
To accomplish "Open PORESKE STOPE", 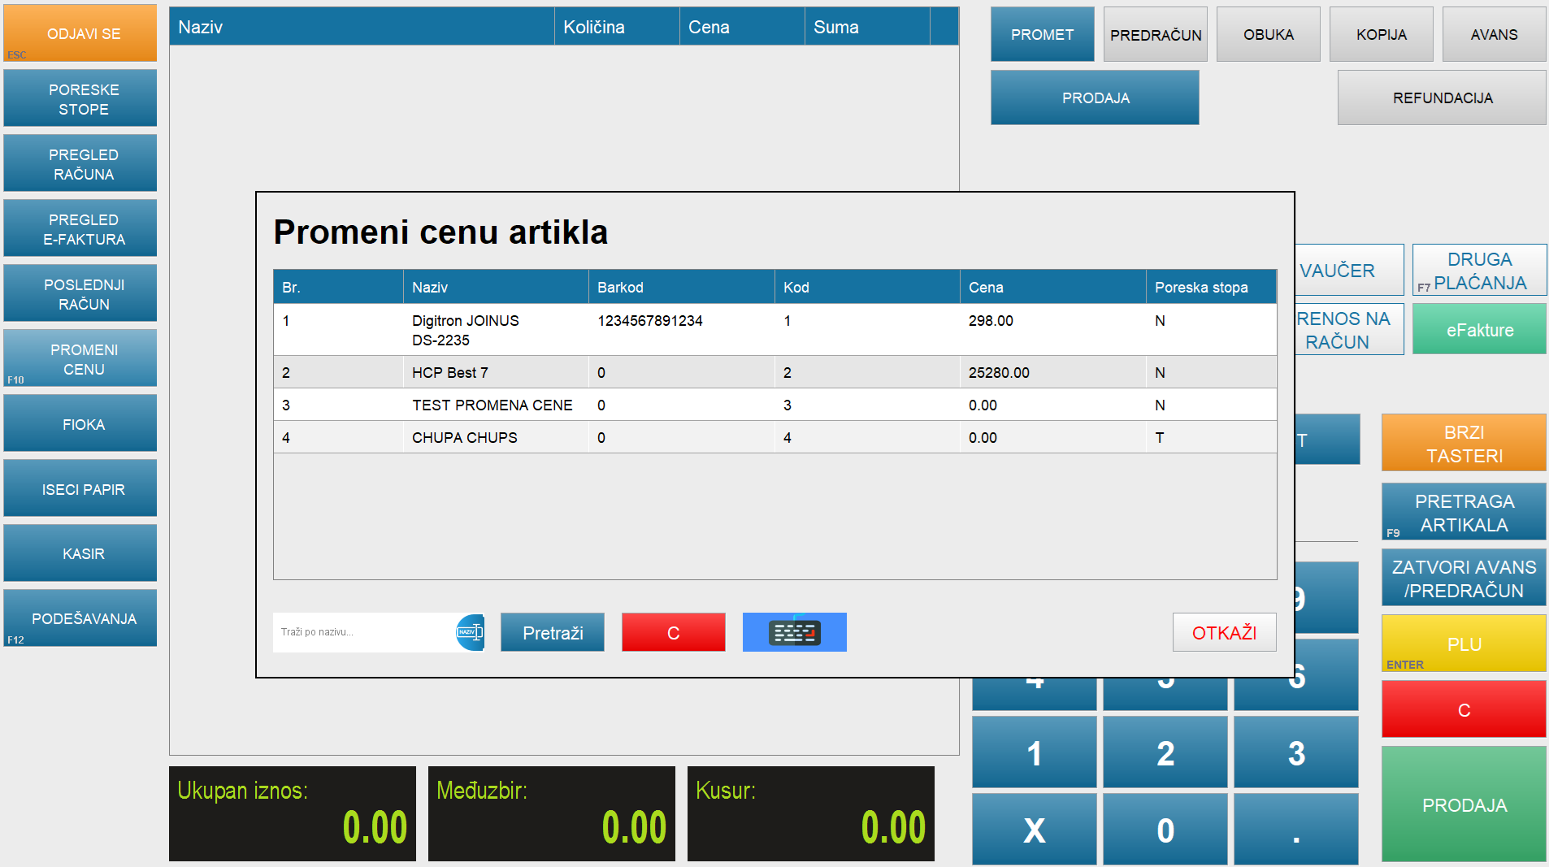I will click(x=80, y=98).
